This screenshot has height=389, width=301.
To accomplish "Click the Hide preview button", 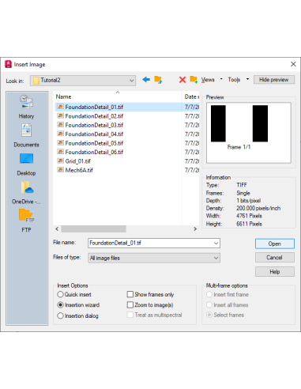I will click(x=274, y=80).
